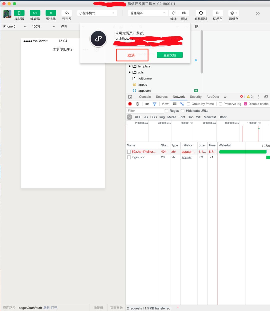This screenshot has height=311, width=270.
Task: Open appservice initiator link for 50x.html
Action: [188, 152]
